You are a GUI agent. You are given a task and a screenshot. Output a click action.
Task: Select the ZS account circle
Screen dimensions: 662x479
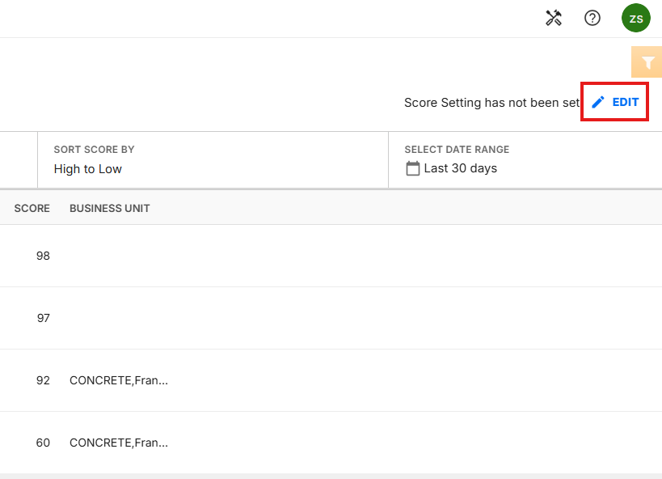pos(635,18)
